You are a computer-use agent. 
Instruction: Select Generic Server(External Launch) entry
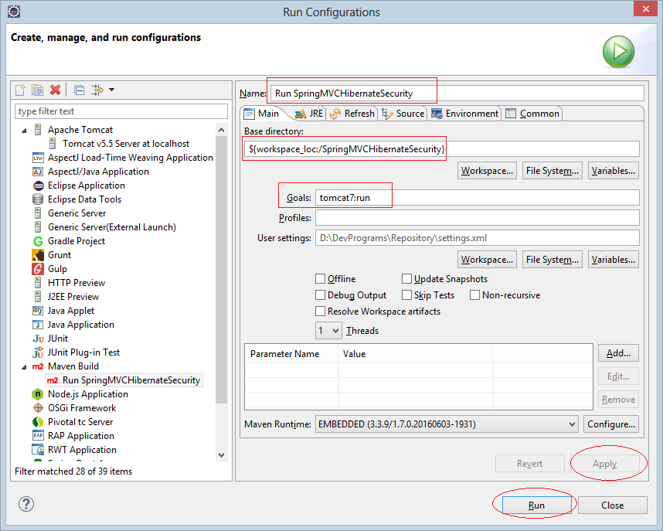[111, 227]
